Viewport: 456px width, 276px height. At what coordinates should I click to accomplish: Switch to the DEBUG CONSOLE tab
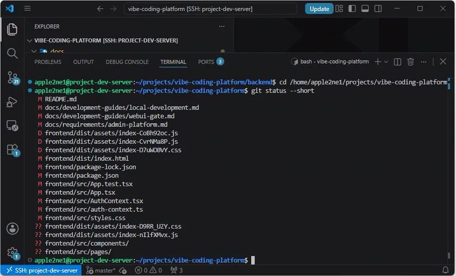(127, 62)
